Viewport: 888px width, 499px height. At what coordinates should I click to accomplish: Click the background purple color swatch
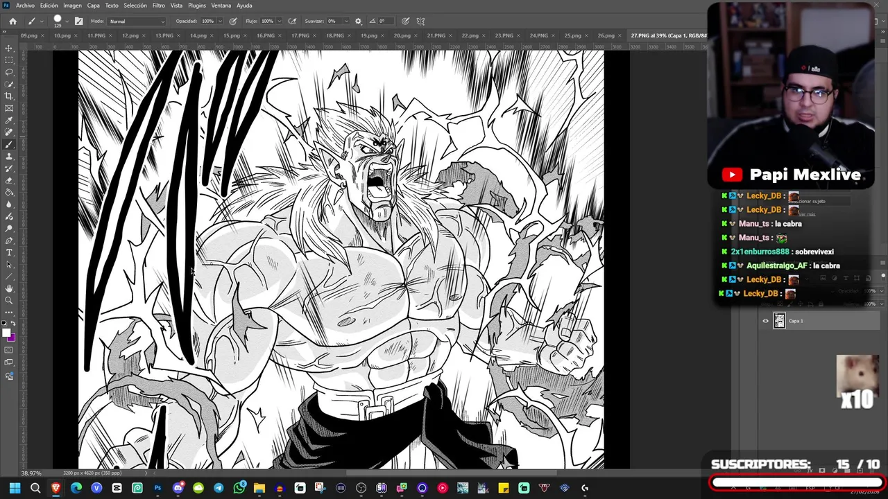point(12,338)
